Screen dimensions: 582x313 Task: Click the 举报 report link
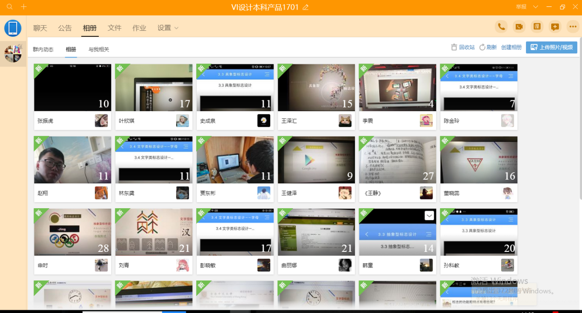click(521, 7)
